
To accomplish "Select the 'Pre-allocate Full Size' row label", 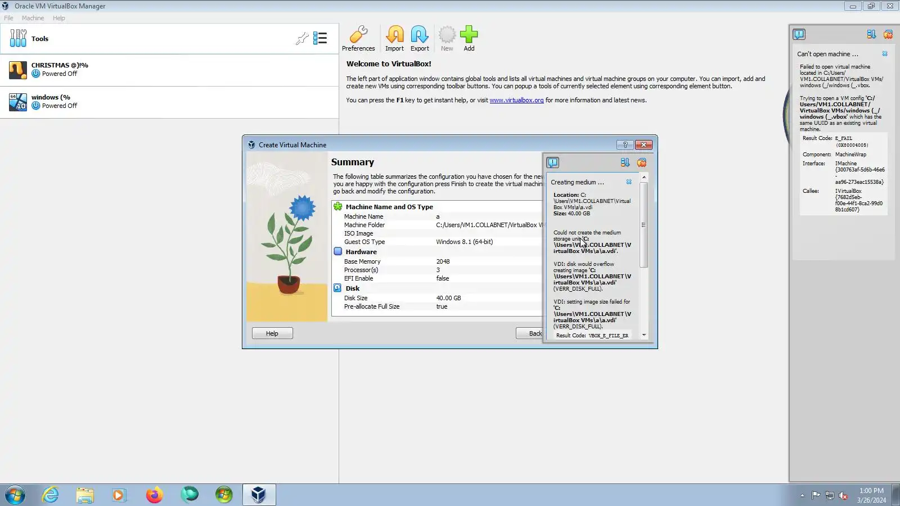I will point(372,306).
